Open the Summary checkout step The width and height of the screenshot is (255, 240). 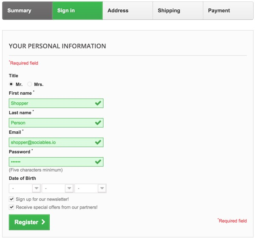(27, 11)
